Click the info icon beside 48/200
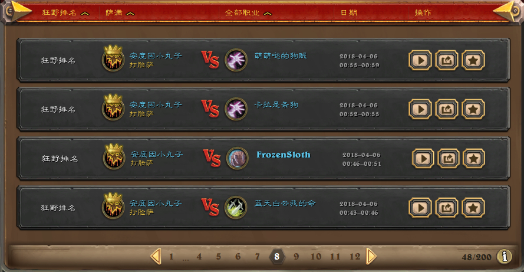This screenshot has height=272, width=524. [x=505, y=257]
